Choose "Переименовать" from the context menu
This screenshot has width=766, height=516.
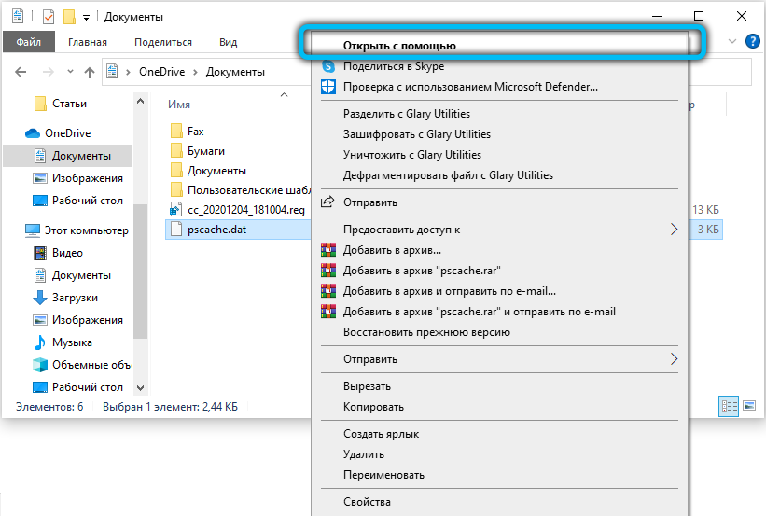pos(383,475)
